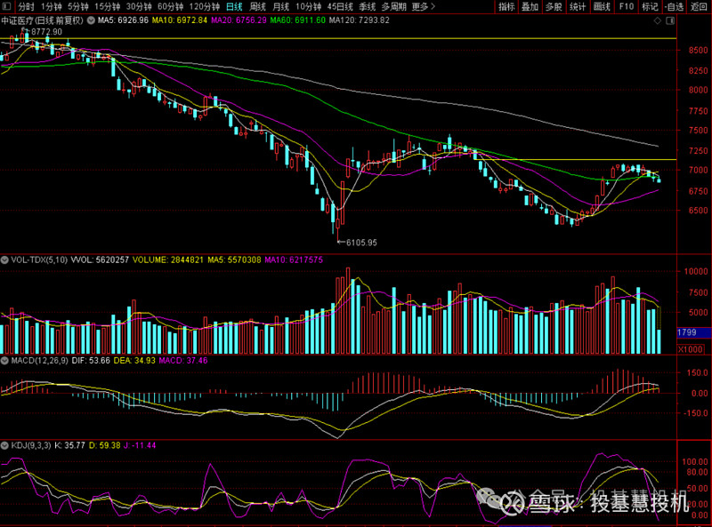Switch to 季线 quarterly chart
This screenshot has width=712, height=527.
[367, 7]
